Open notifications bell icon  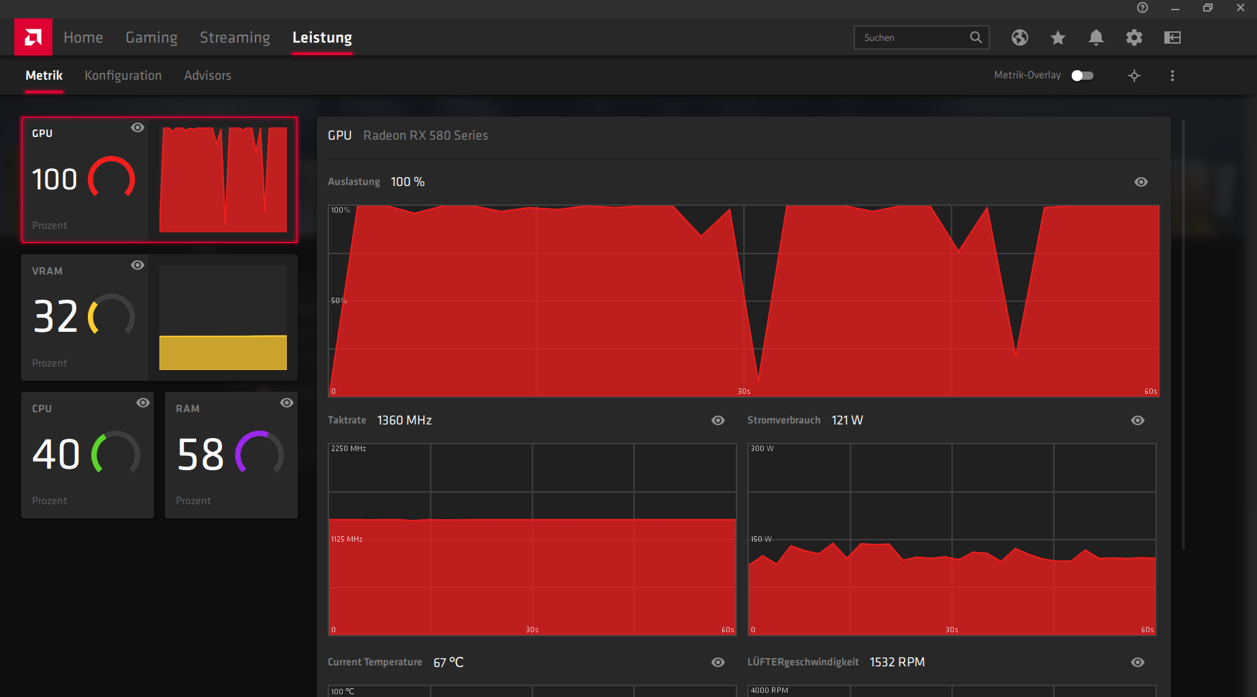(1096, 37)
